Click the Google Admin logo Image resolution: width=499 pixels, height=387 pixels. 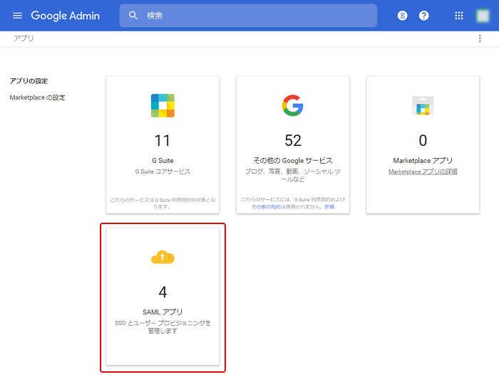tap(66, 16)
